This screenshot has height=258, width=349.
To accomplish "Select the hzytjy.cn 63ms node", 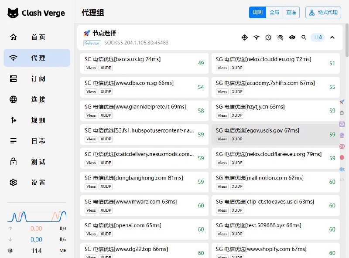I will (x=276, y=111).
